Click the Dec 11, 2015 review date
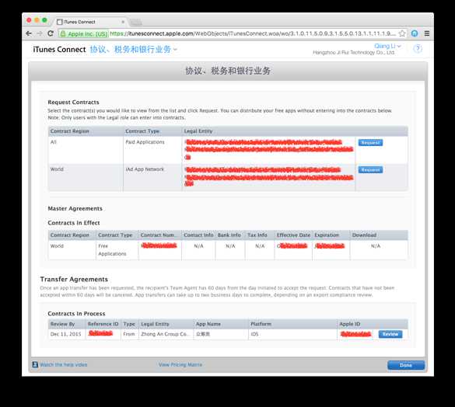 [65, 334]
